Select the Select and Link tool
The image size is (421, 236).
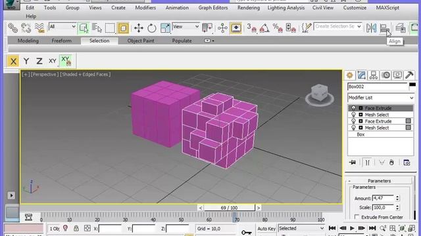click(x=12, y=28)
